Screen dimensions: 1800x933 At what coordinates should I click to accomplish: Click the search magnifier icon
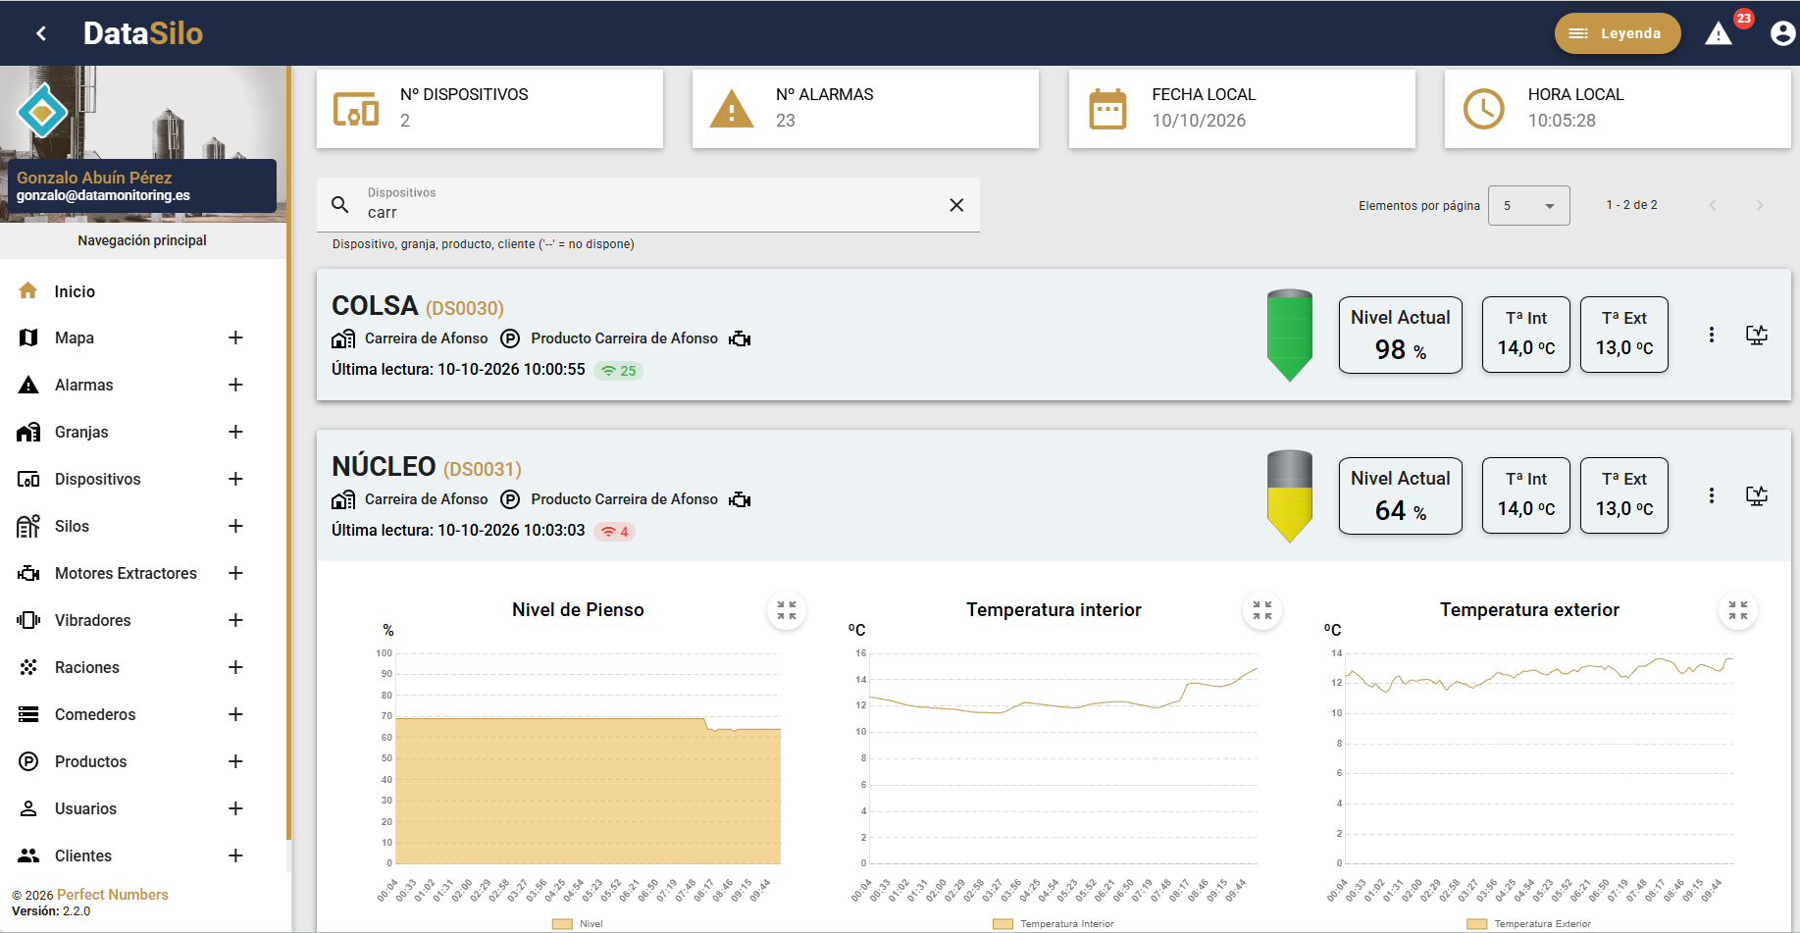tap(340, 205)
